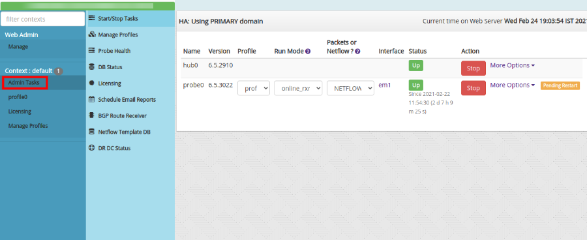Click the context count badge 1
587x240 pixels.
coord(59,71)
